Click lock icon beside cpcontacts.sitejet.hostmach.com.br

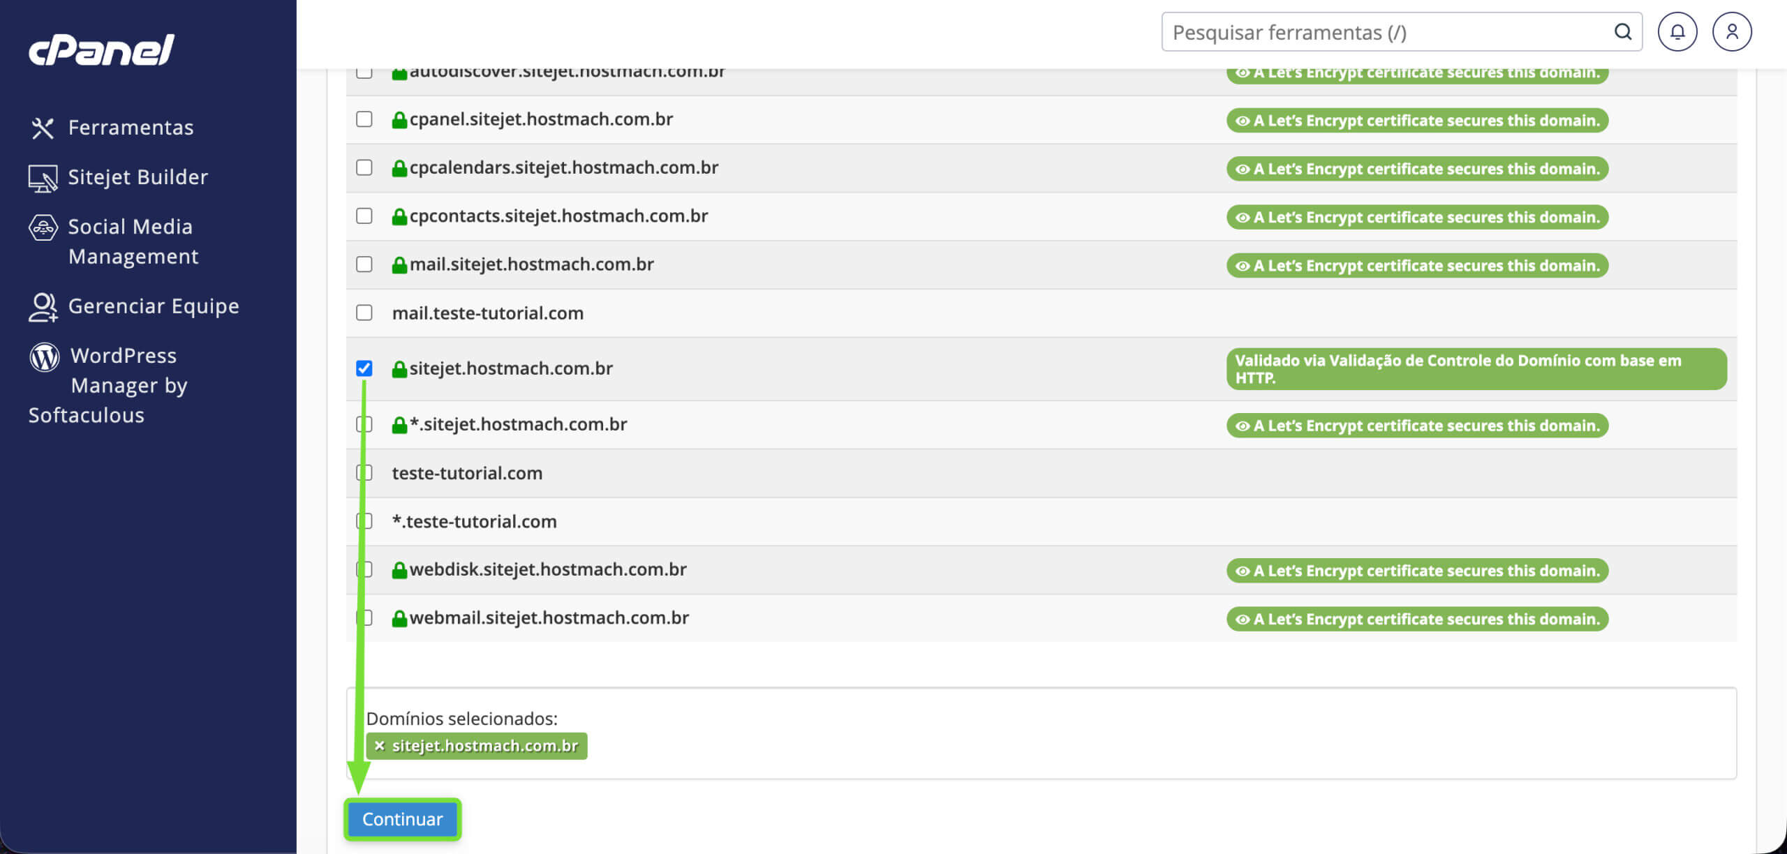(399, 216)
